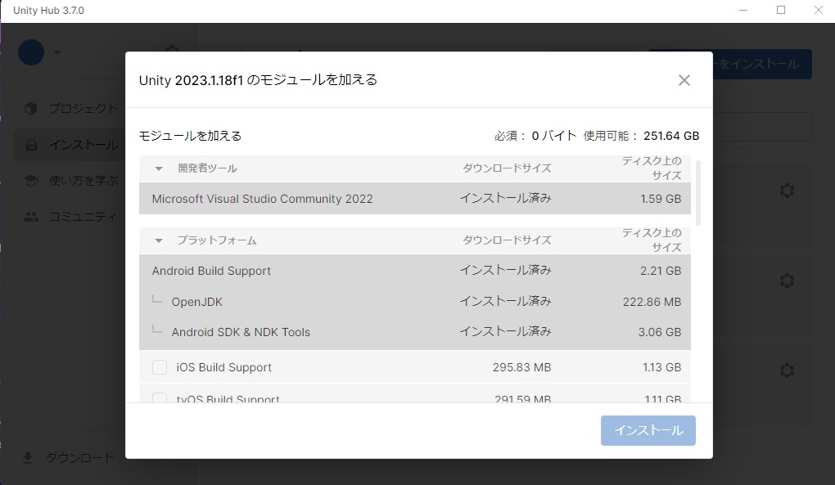Viewport: 835px width, 485px height.
Task: Click the background エディターをインストール button
Action: [x=762, y=65]
